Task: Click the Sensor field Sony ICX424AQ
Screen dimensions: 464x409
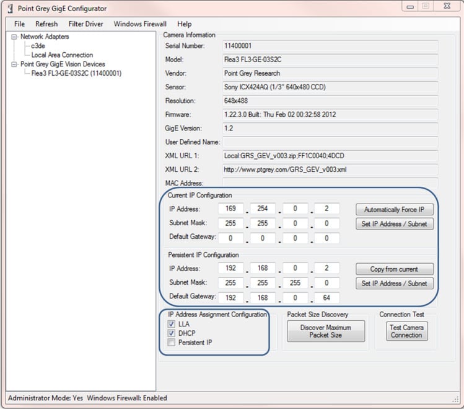Action: click(330, 87)
